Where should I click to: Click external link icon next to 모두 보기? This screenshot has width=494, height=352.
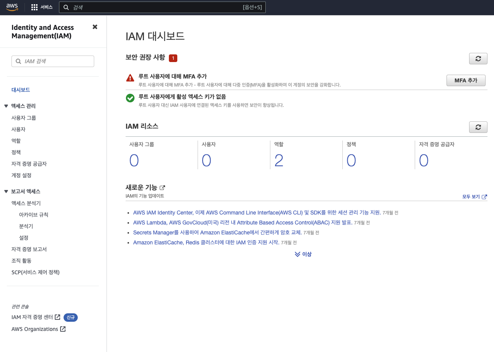pos(484,197)
